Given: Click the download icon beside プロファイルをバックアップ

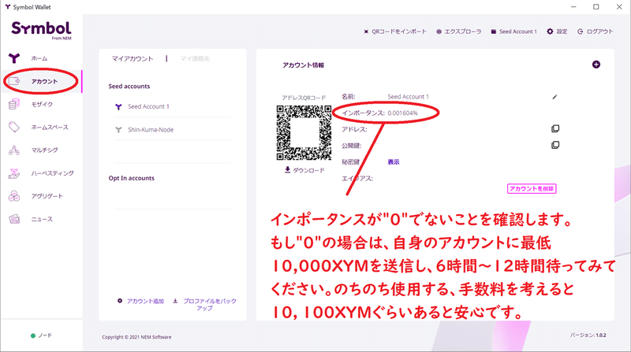Looking at the screenshot, I should tap(175, 301).
